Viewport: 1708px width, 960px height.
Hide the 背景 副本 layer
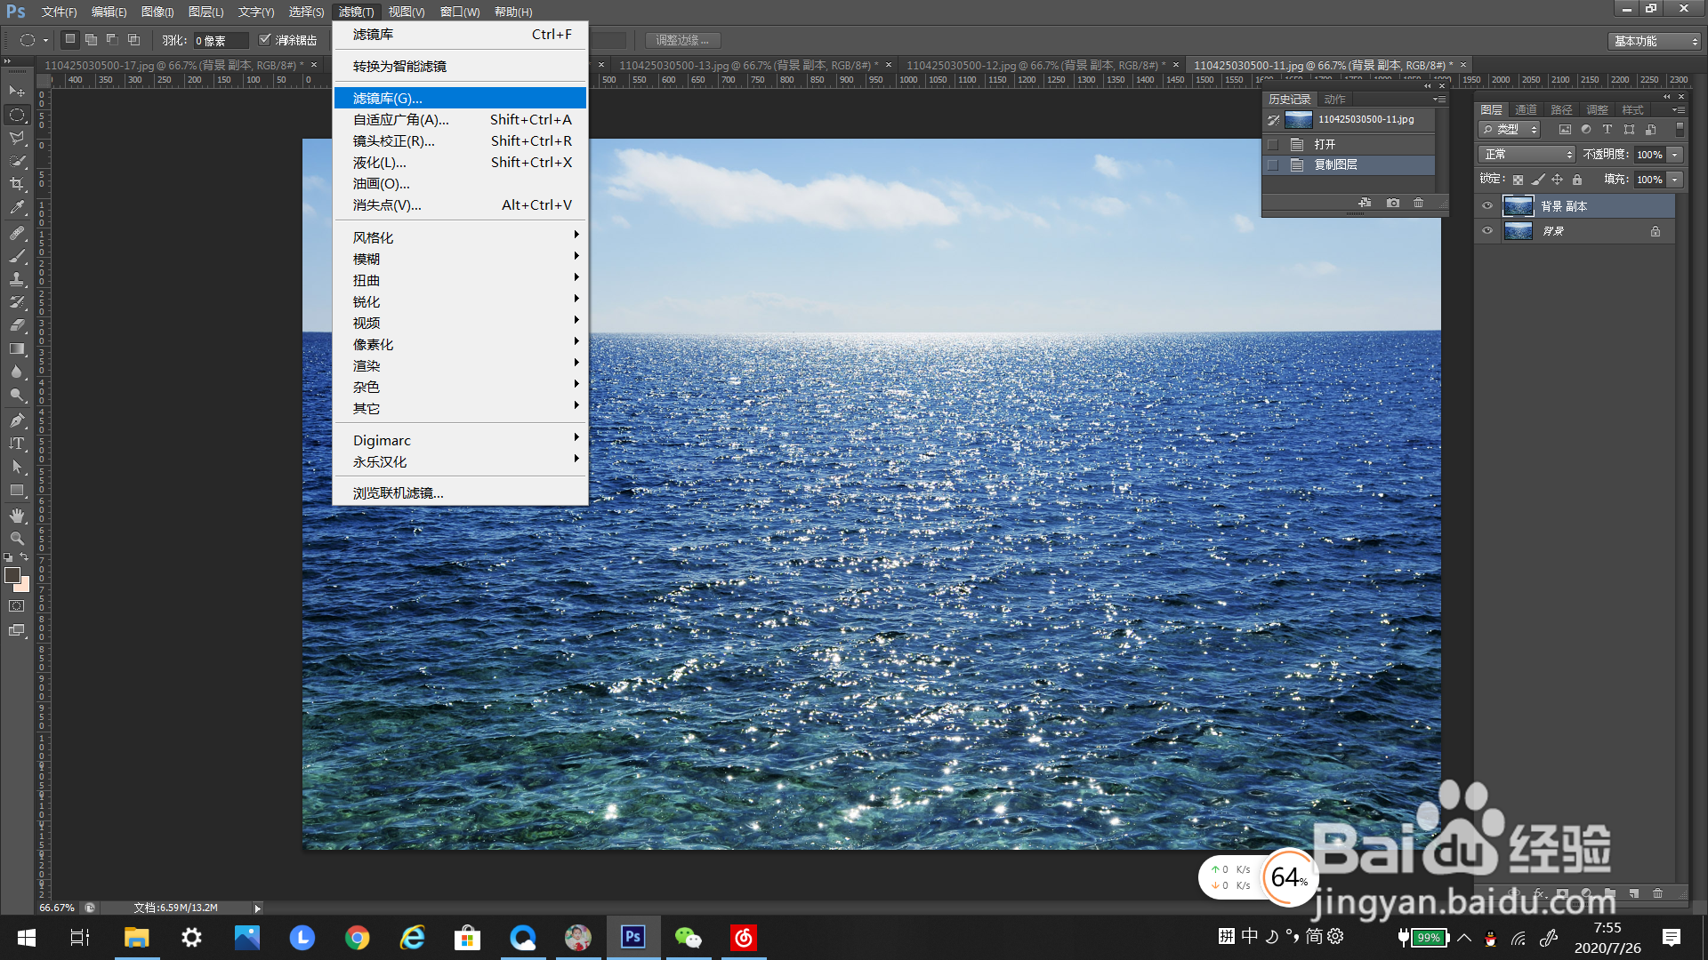tap(1487, 206)
